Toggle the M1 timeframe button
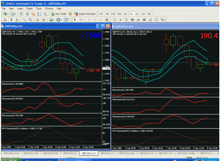Image resolution: width=221 pixels, height=161 pixels. click(101, 14)
